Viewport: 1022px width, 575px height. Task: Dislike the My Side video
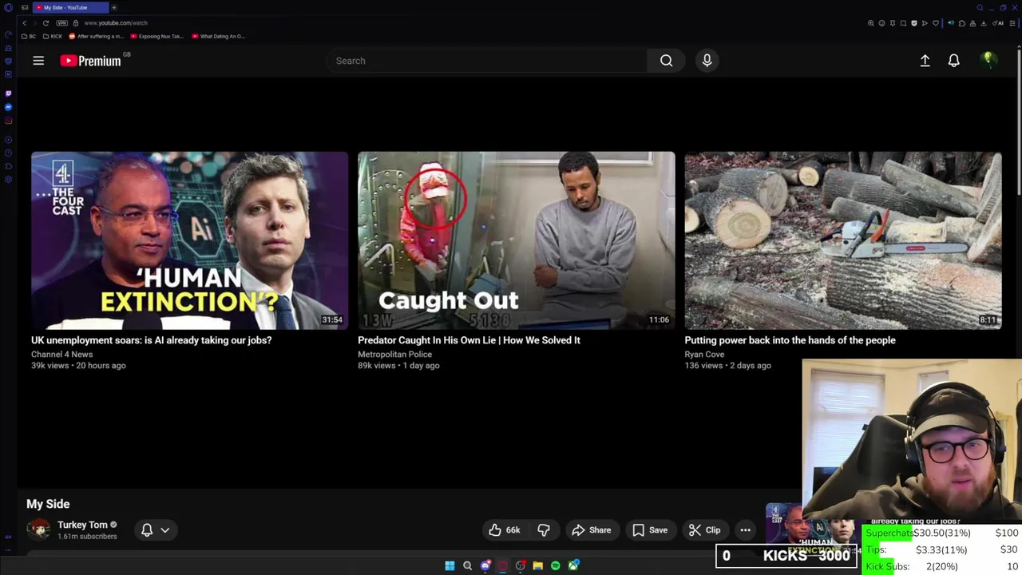[544, 530]
